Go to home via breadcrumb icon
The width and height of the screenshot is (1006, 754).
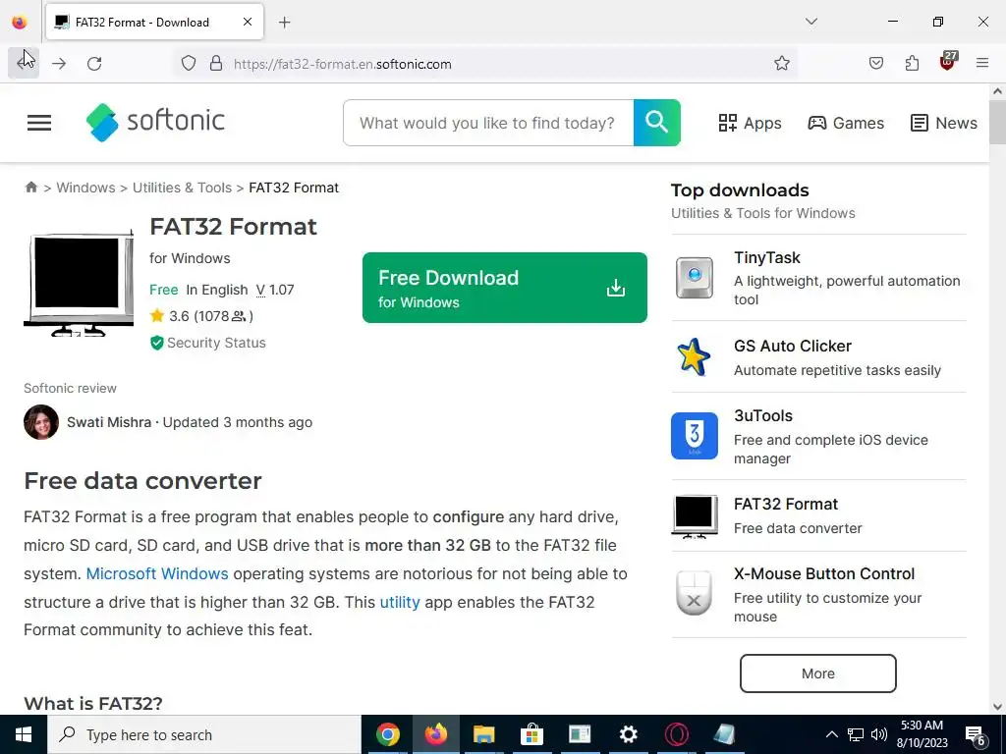tap(30, 188)
